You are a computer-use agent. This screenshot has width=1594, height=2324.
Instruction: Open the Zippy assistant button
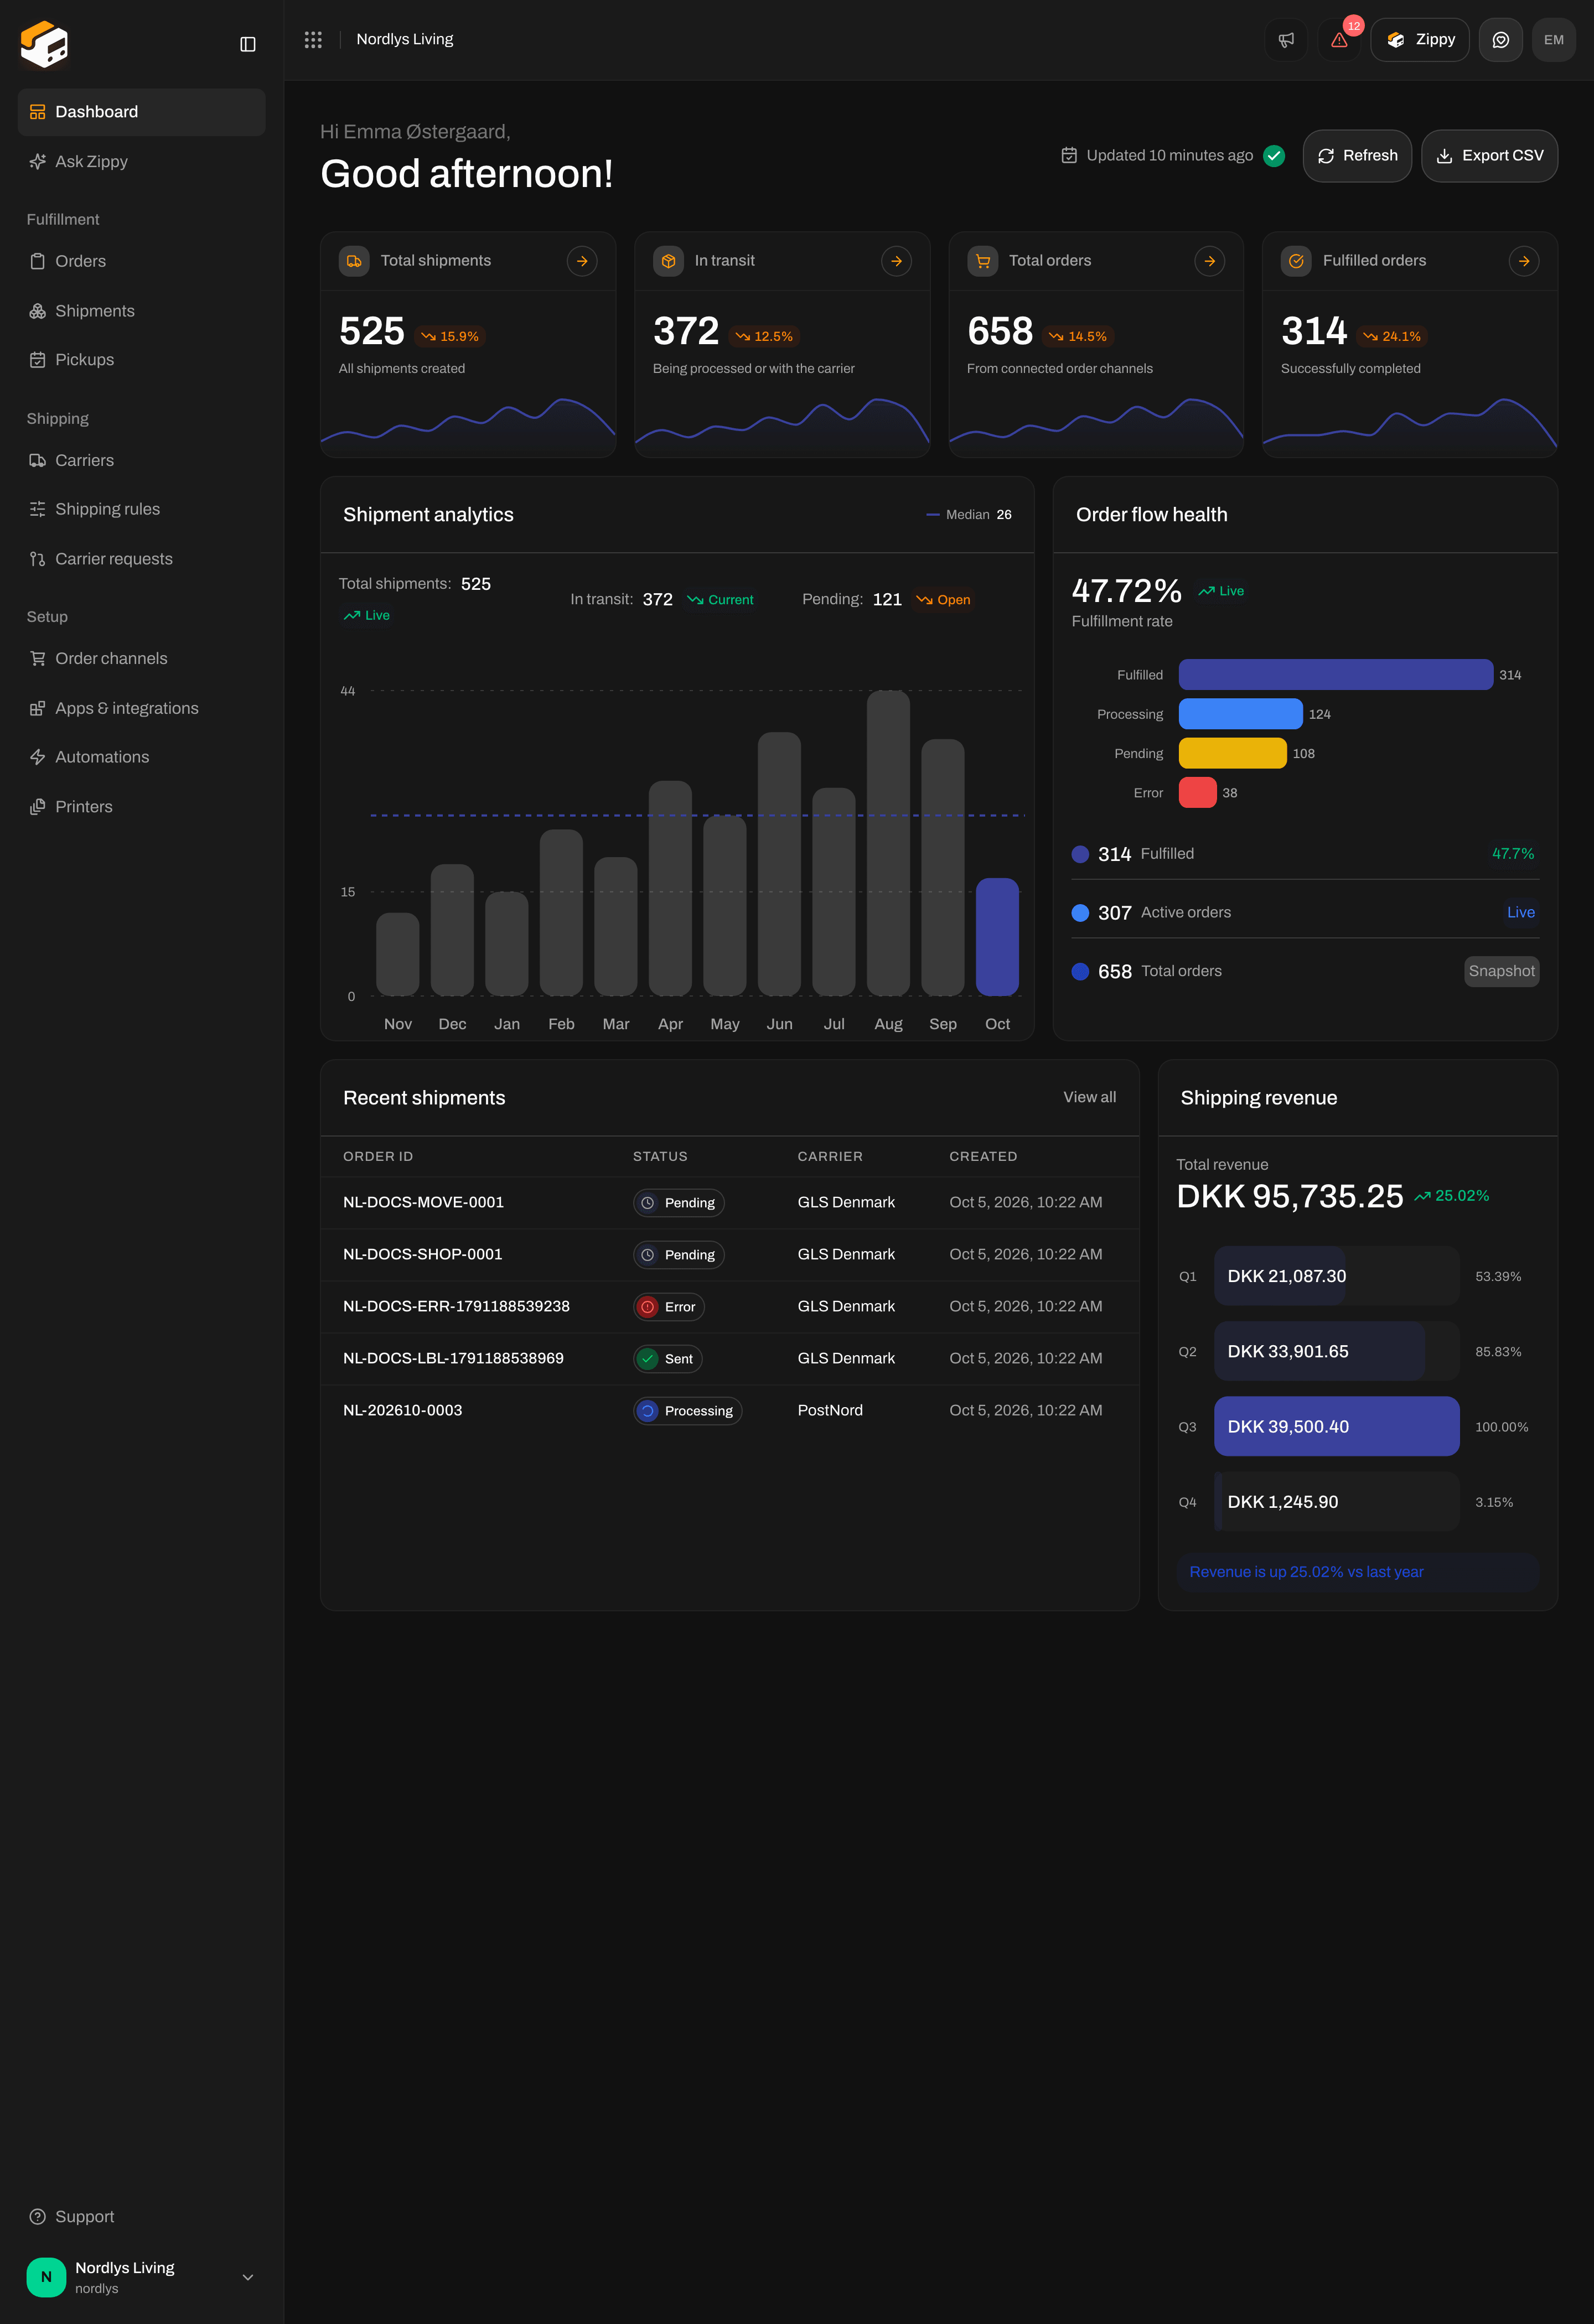[x=1419, y=40]
